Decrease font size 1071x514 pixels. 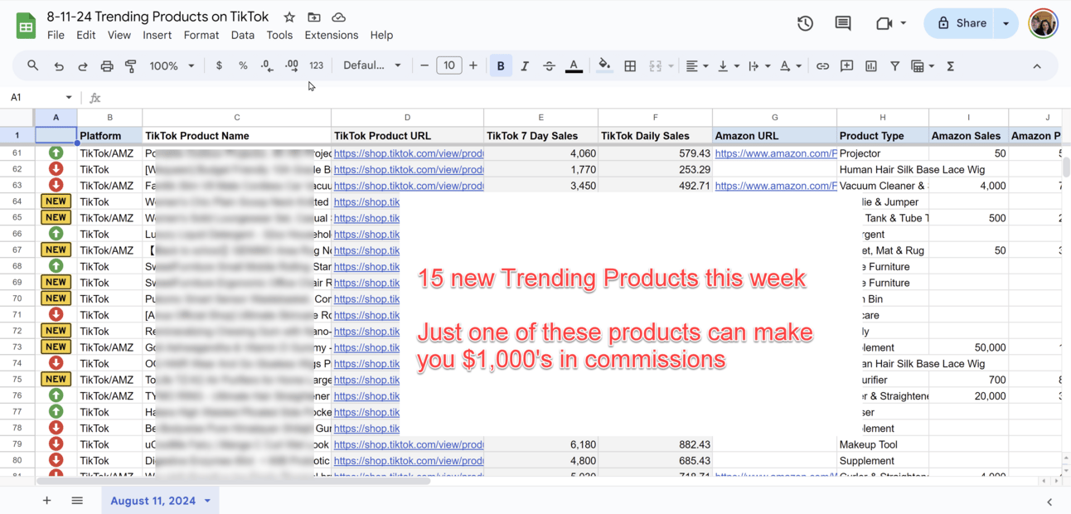click(x=424, y=65)
